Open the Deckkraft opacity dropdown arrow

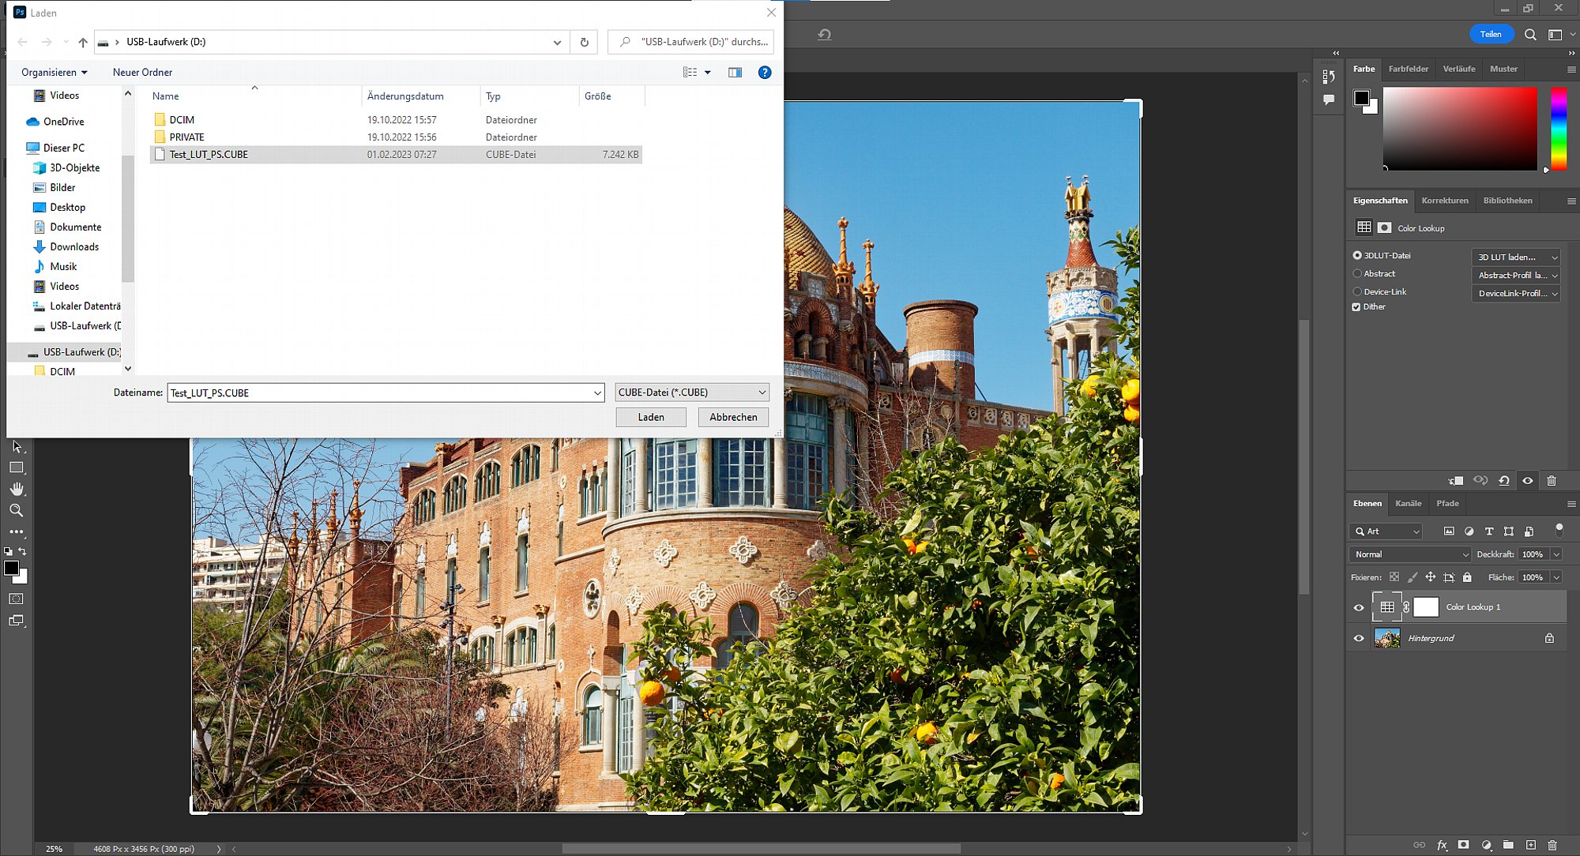point(1556,554)
